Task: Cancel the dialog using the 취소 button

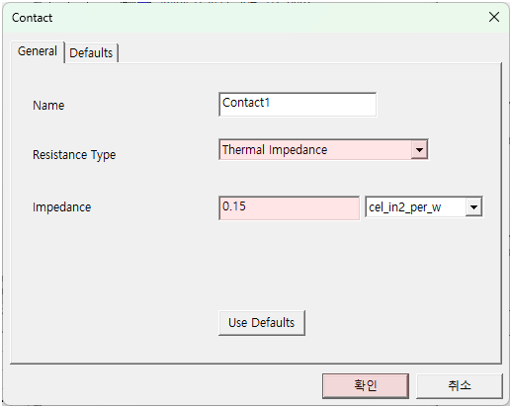Action: (x=460, y=385)
